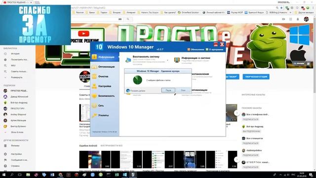Open ПРОСТО ГУРУ subscription
Screen dimensions: 316x178
click(x=18, y=109)
